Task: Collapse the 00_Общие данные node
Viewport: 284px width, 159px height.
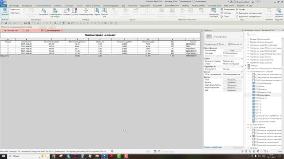Action: [x=248, y=128]
